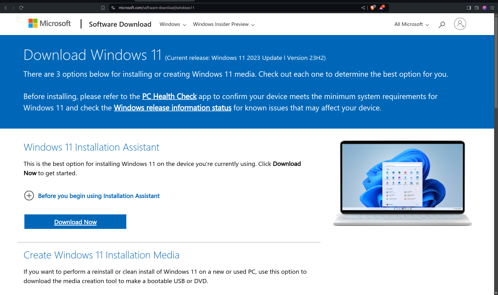Go back using the browser back arrow
The width and height of the screenshot is (498, 295).
tap(6, 8)
